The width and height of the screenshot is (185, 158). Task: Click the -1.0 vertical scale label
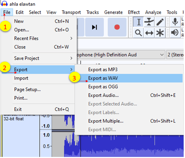pyautogui.click(x=45, y=126)
